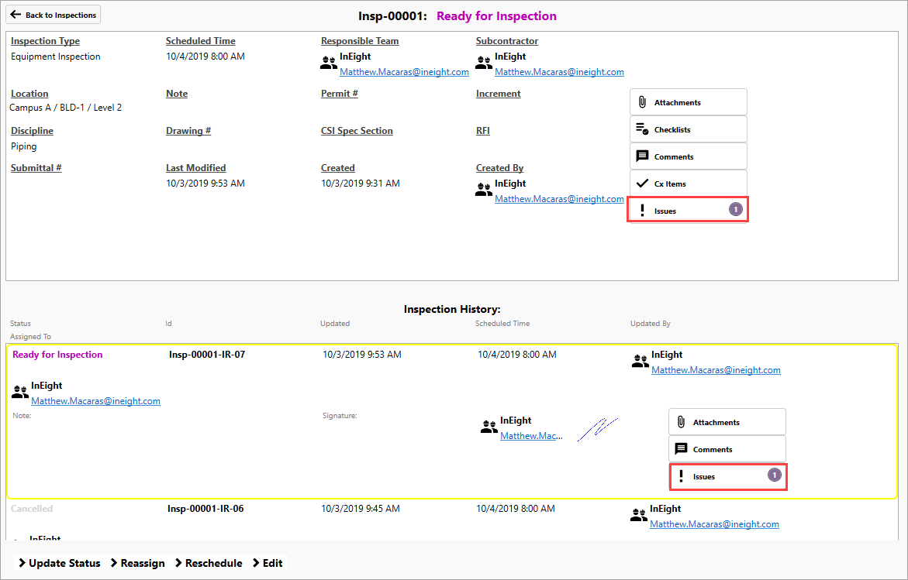Open Comments for history record Insp-00001-IR-07

click(x=727, y=449)
